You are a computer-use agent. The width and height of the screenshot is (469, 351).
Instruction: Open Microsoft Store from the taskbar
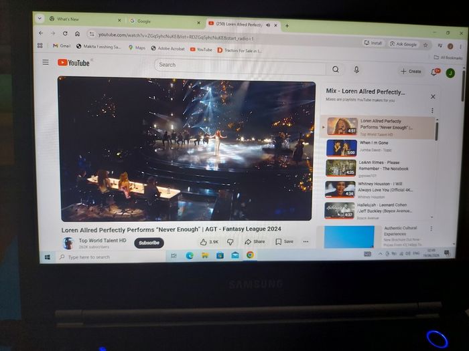(x=220, y=255)
